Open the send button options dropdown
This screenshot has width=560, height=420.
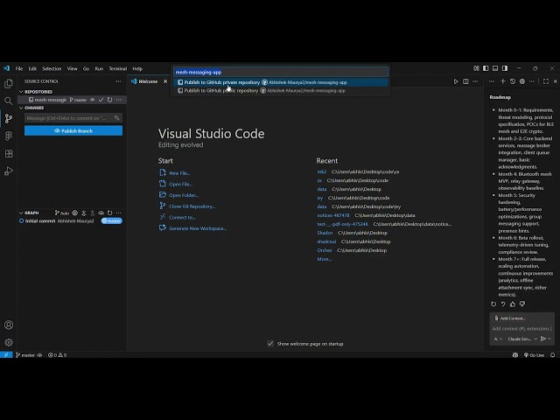[549, 339]
